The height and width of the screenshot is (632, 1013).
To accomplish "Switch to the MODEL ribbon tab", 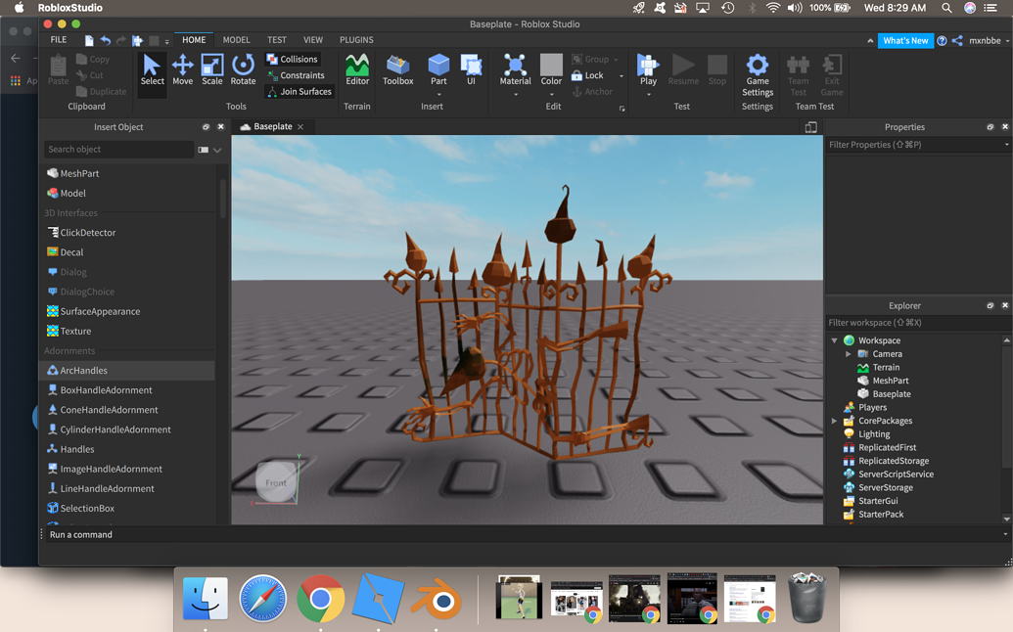I will [x=237, y=40].
